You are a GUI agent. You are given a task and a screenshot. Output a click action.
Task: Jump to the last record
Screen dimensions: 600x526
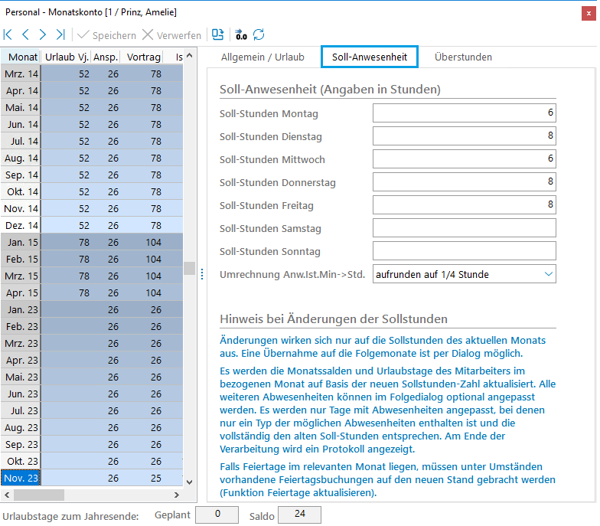pos(60,34)
